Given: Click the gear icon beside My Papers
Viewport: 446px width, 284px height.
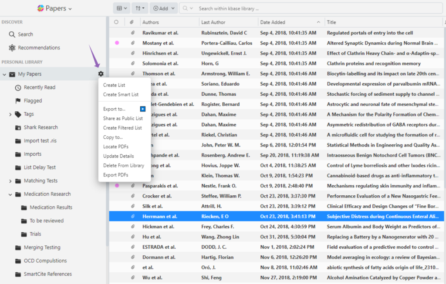Looking at the screenshot, I should 101,74.
